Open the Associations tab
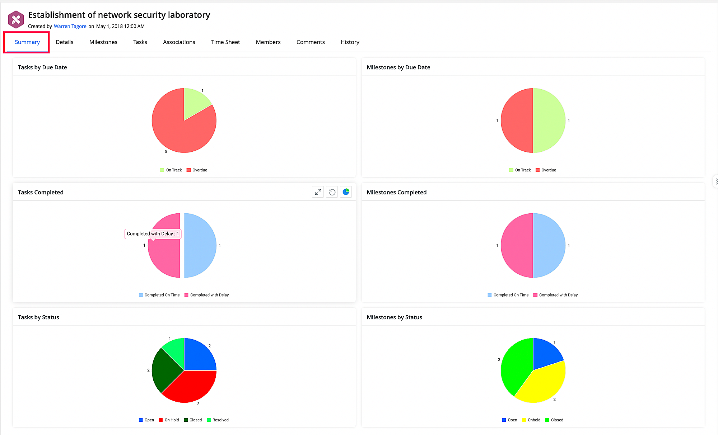 179,42
